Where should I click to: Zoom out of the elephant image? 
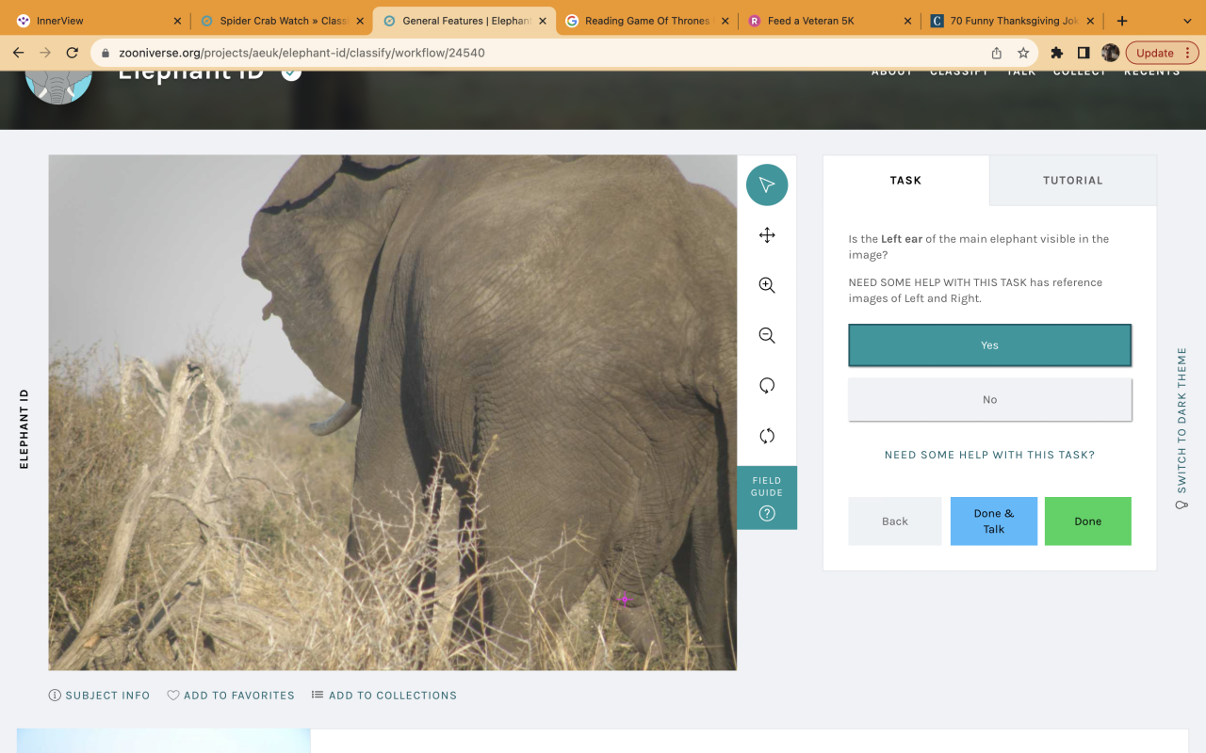767,335
